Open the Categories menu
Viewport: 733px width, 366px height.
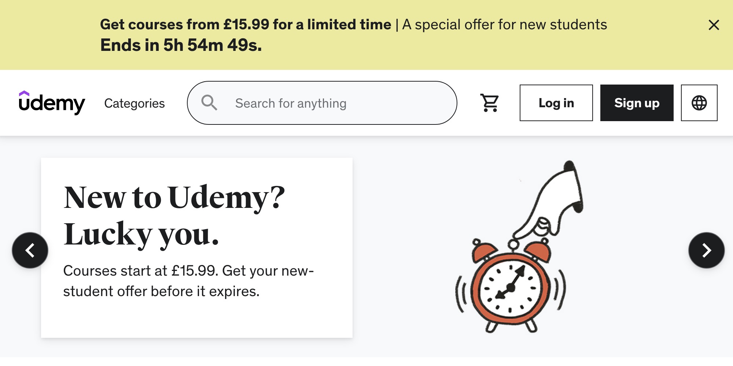coord(135,103)
